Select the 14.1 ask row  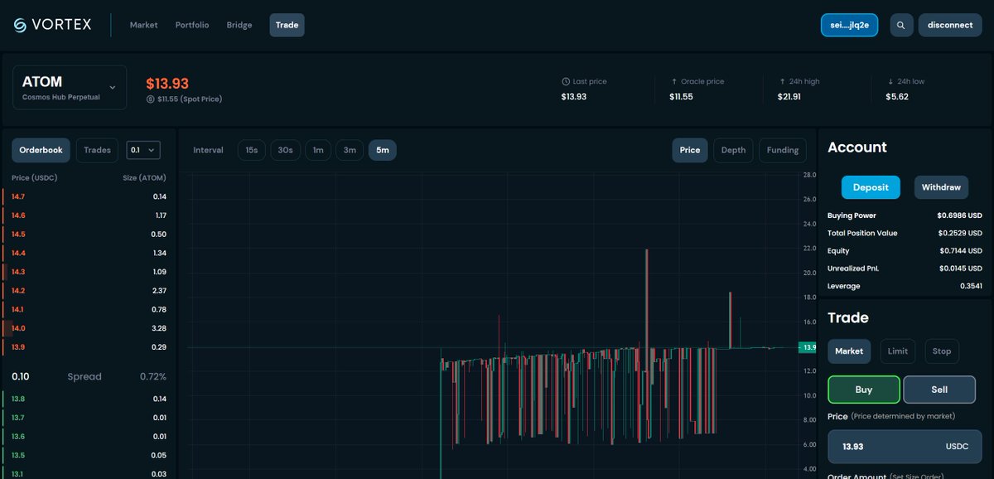(x=89, y=309)
